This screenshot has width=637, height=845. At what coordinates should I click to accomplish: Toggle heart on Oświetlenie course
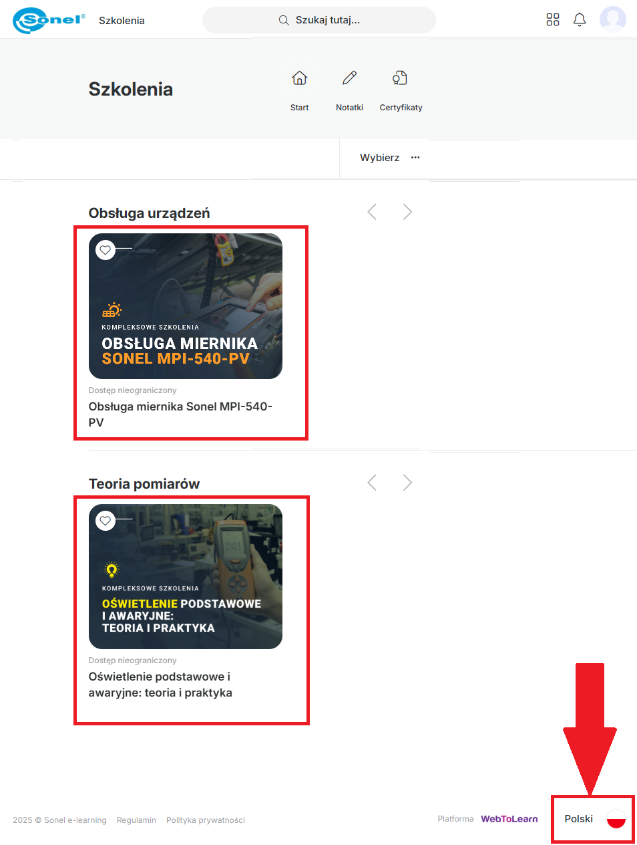(105, 520)
